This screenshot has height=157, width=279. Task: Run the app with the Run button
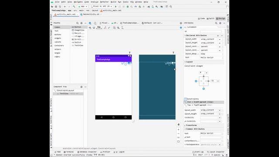tap(116, 7)
